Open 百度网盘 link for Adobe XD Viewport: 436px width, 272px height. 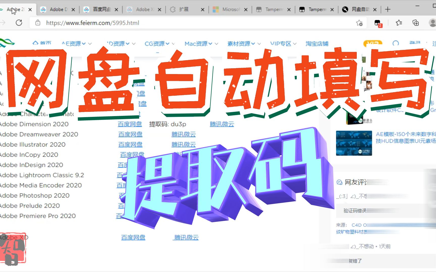pos(133,237)
